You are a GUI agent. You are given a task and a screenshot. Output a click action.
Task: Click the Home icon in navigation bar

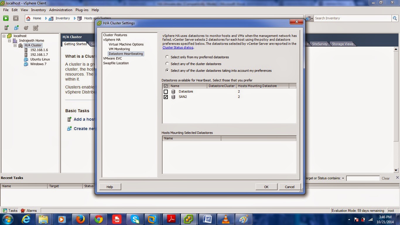click(28, 18)
